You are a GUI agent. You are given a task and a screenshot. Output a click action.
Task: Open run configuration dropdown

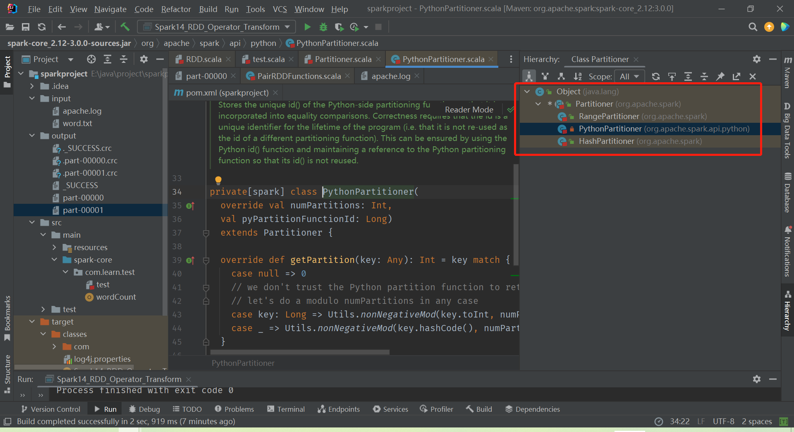click(216, 27)
